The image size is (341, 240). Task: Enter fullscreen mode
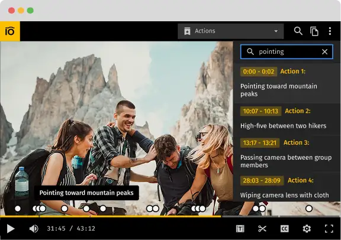[x=329, y=229]
